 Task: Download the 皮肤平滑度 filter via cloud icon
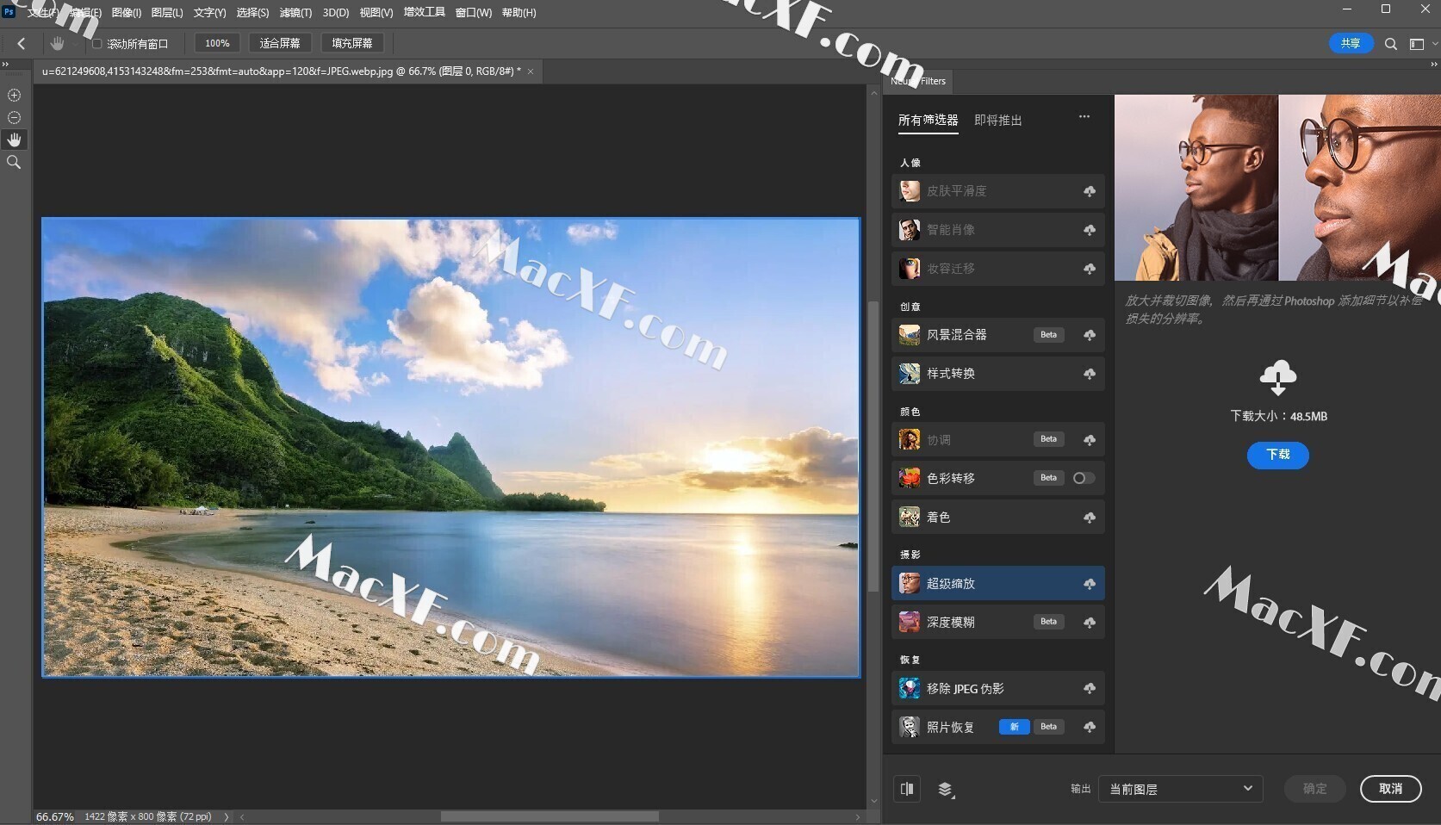pos(1090,191)
